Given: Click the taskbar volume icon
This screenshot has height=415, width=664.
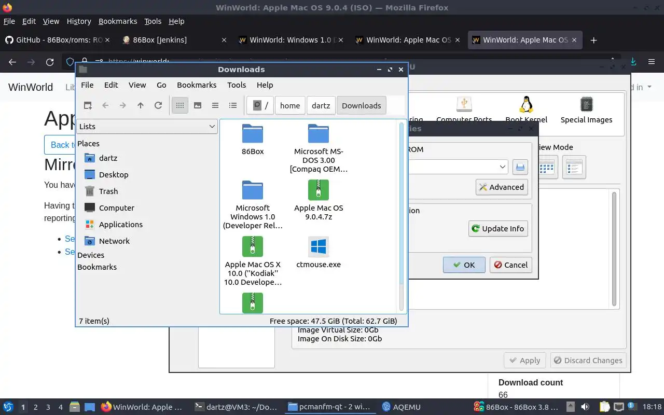Looking at the screenshot, I should click(x=585, y=407).
